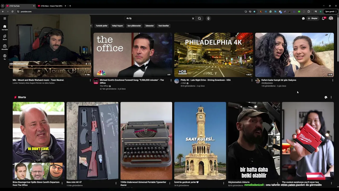Select the Son yüklenenler filter chip
This screenshot has height=191, width=339.
pyautogui.click(x=134, y=26)
